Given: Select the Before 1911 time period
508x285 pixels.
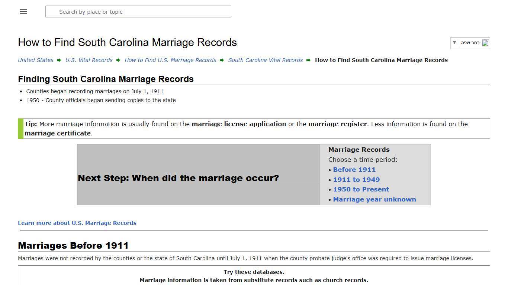Looking at the screenshot, I should click(x=354, y=170).
